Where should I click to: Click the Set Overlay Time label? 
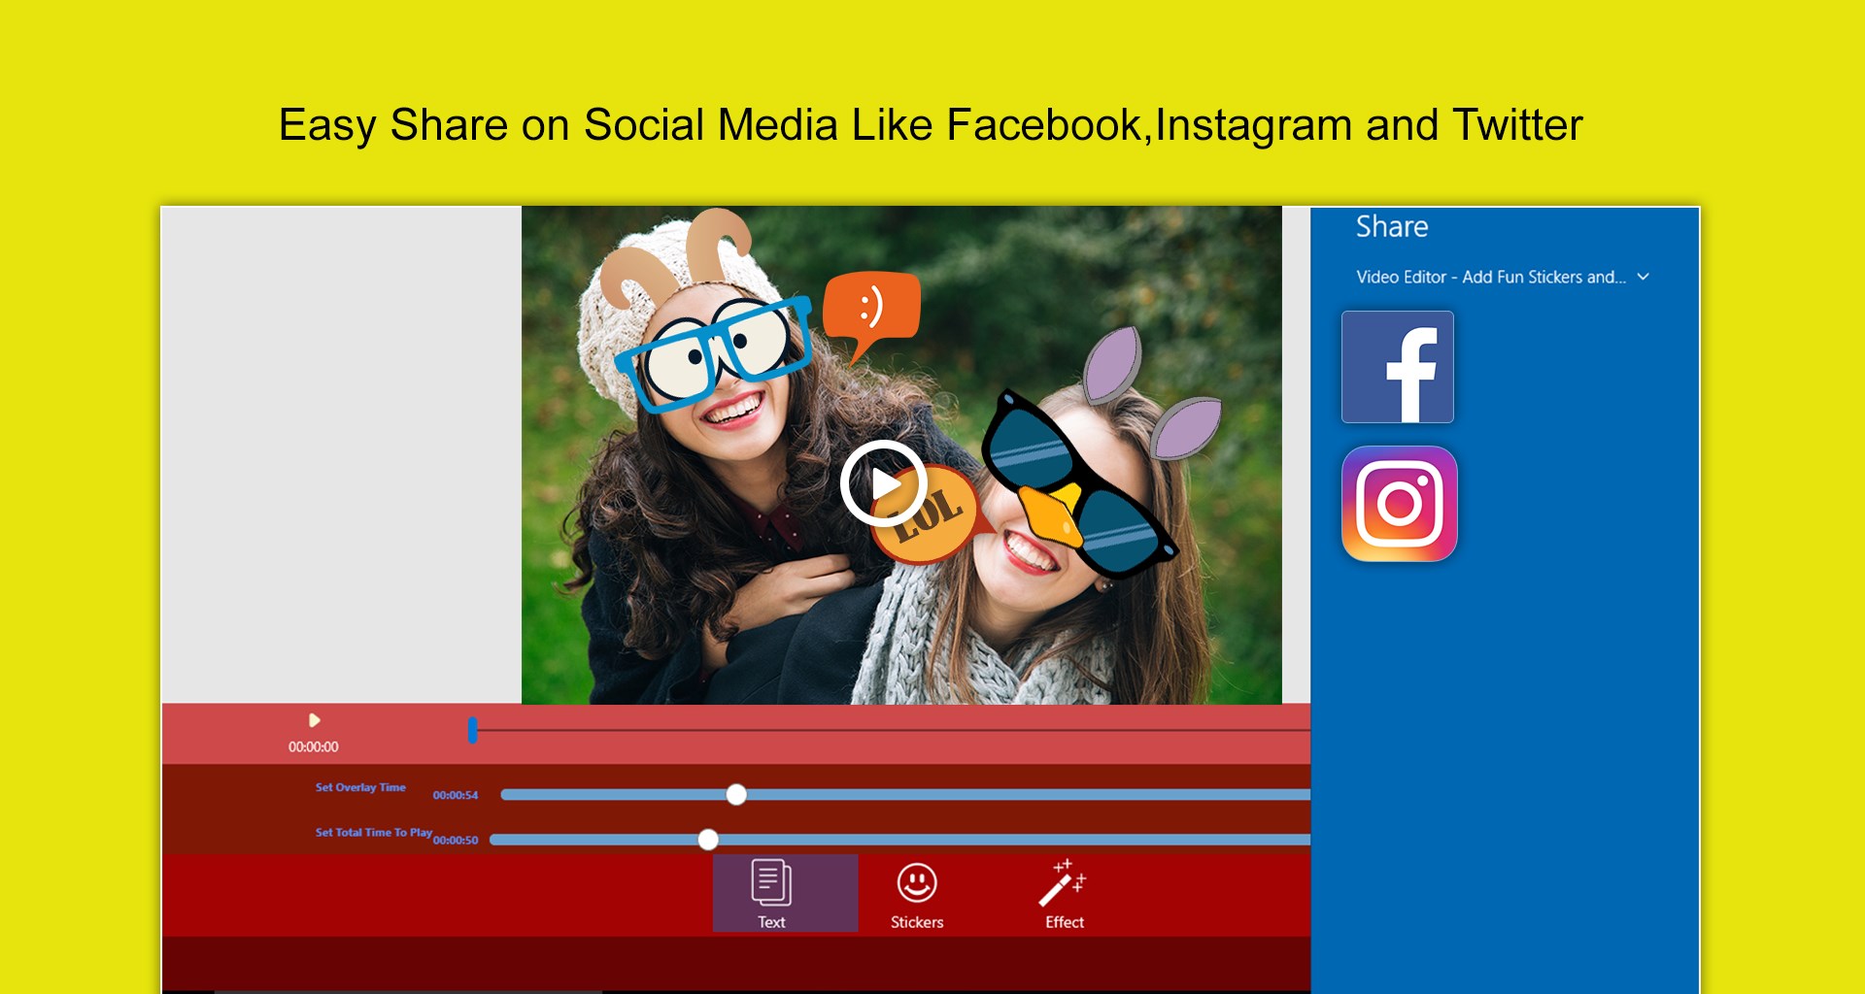(360, 787)
